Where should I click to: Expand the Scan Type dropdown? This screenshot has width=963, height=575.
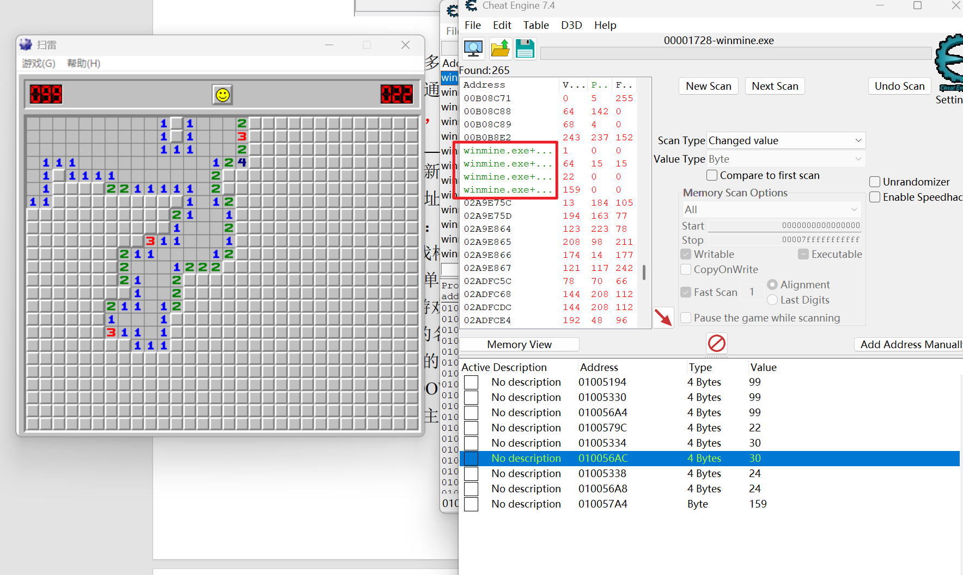tap(785, 140)
